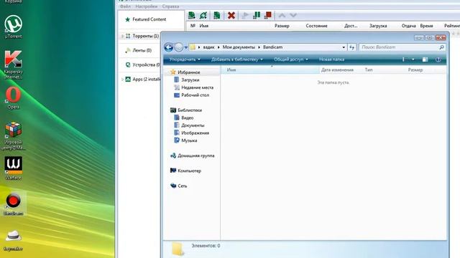This screenshot has height=258, width=460.
Task: Sort files by Тип column header
Action: pos(369,70)
